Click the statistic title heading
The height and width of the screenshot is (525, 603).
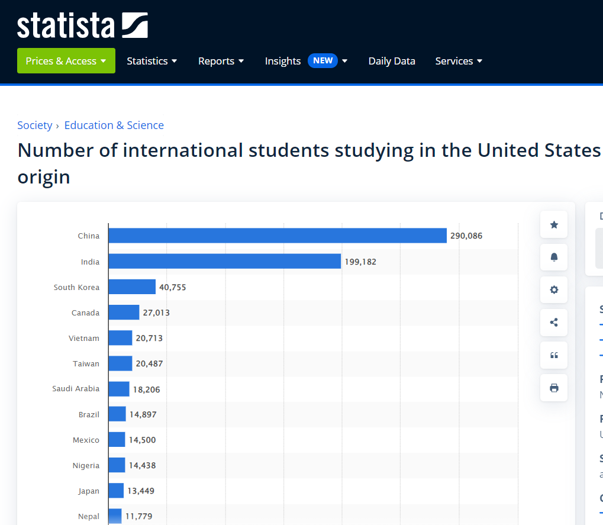point(310,163)
